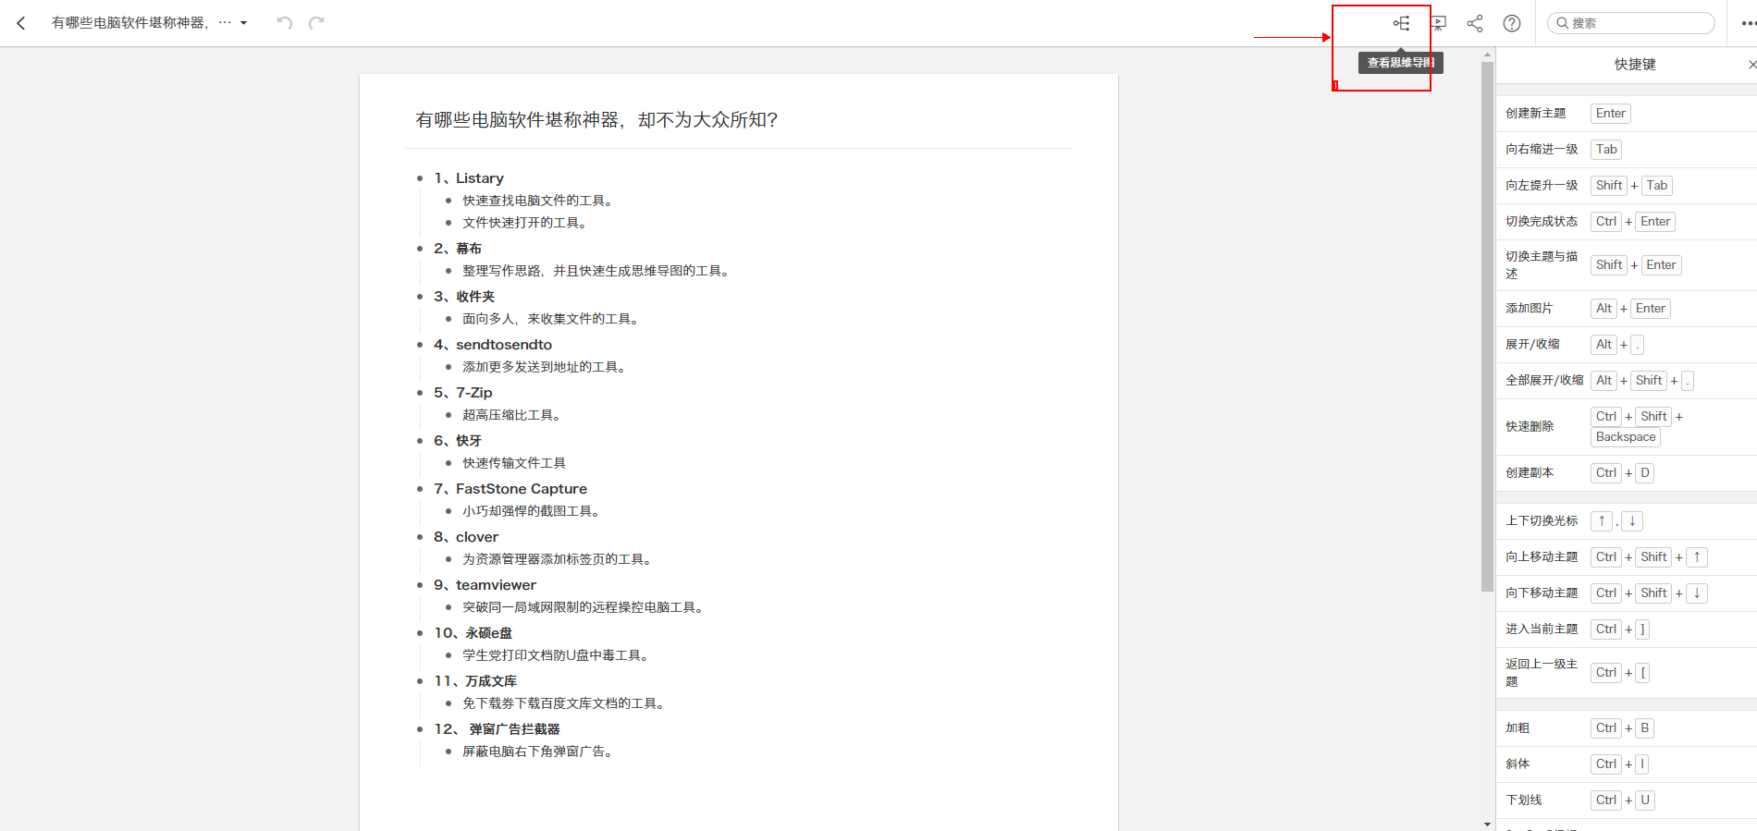Image resolution: width=1757 pixels, height=831 pixels.
Task: Click the share icon
Action: click(1475, 23)
